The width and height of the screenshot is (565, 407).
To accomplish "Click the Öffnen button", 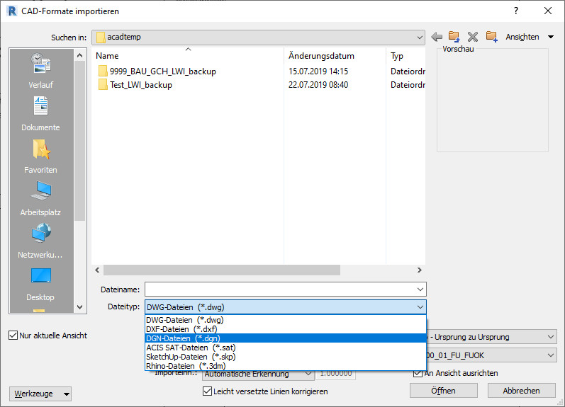I will (x=442, y=391).
